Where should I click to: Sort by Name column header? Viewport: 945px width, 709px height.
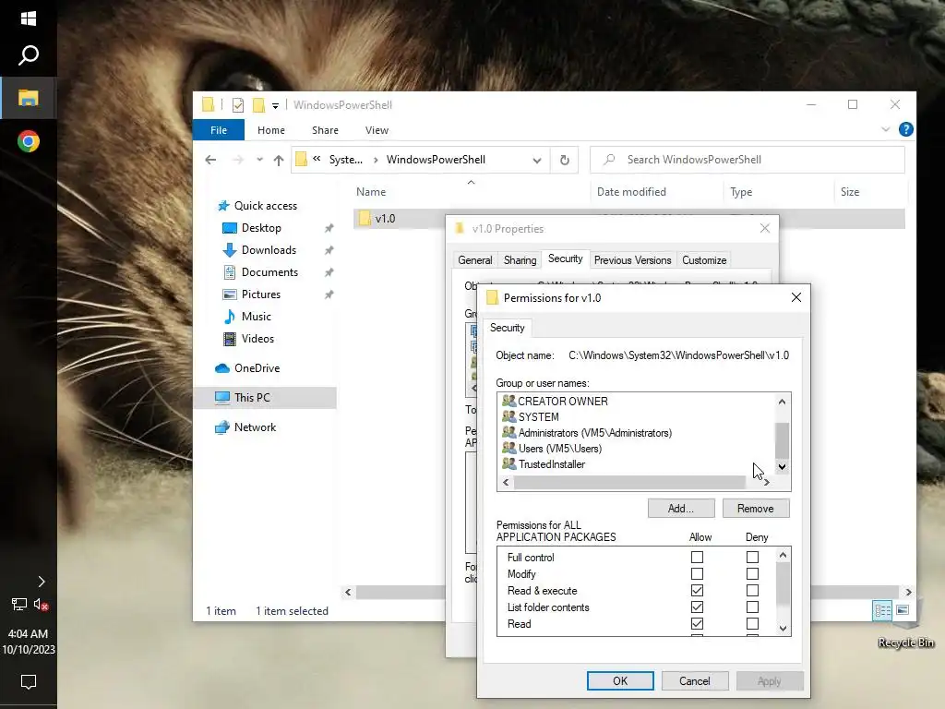(x=371, y=192)
